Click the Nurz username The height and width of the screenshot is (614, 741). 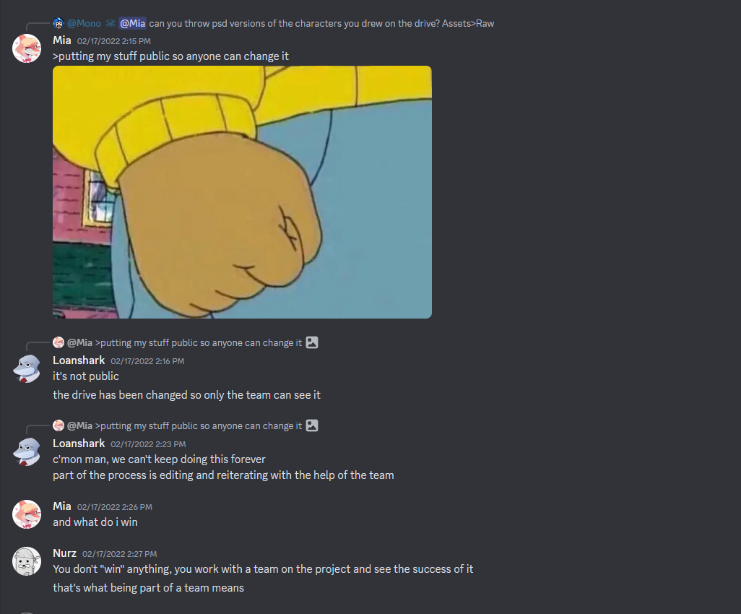coord(64,553)
